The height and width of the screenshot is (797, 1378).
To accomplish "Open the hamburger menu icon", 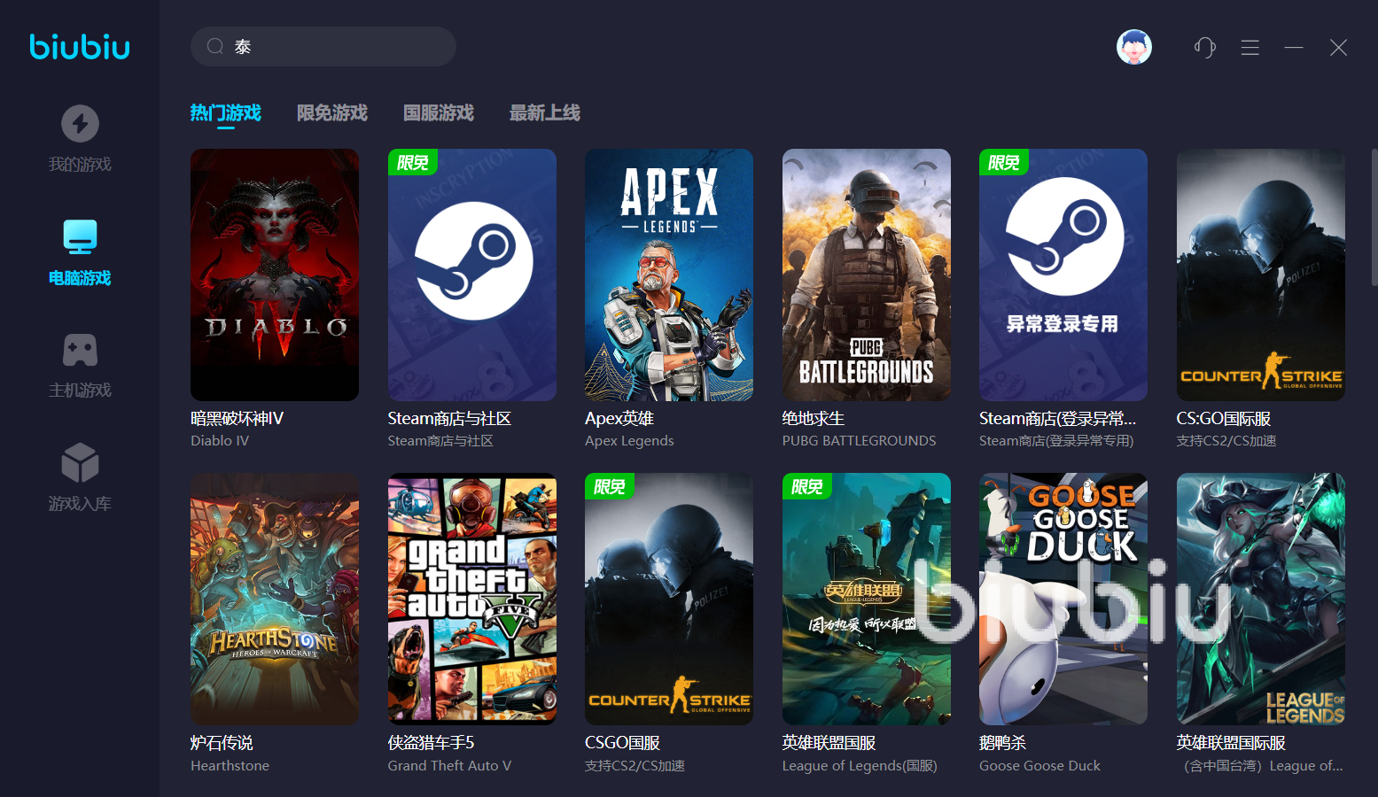I will pos(1250,47).
